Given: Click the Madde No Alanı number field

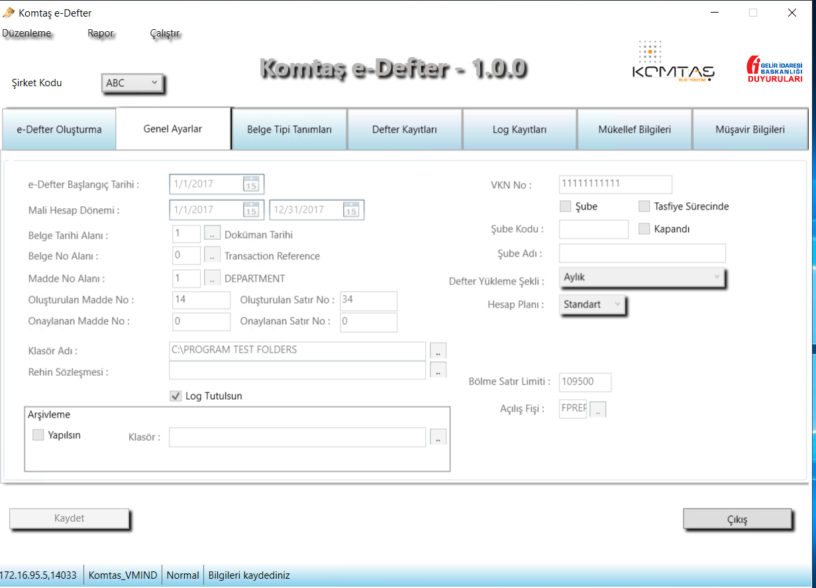Looking at the screenshot, I should point(186,278).
